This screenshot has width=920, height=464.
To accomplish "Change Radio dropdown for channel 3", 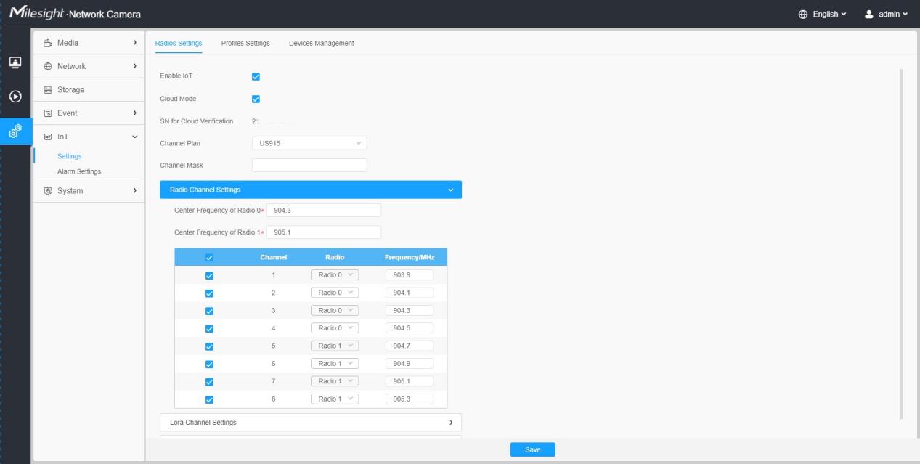I will coord(335,310).
